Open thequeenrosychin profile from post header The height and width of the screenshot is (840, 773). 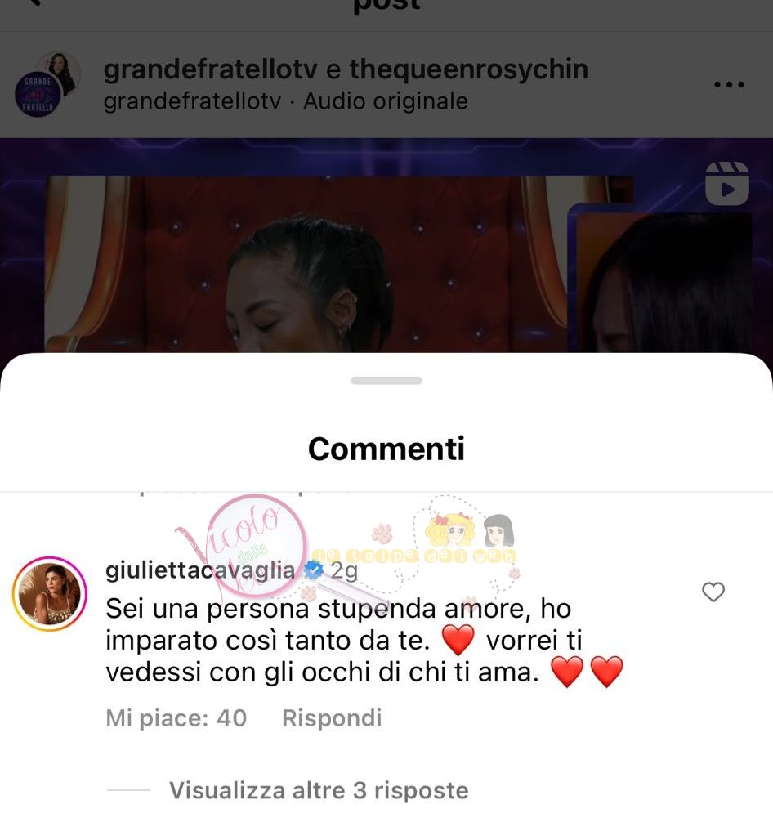coord(469,69)
